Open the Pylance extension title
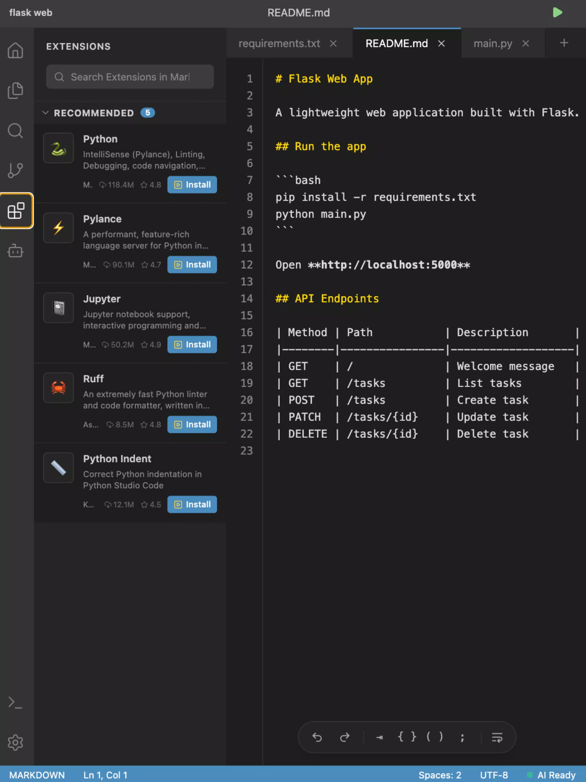The width and height of the screenshot is (586, 782). (102, 219)
